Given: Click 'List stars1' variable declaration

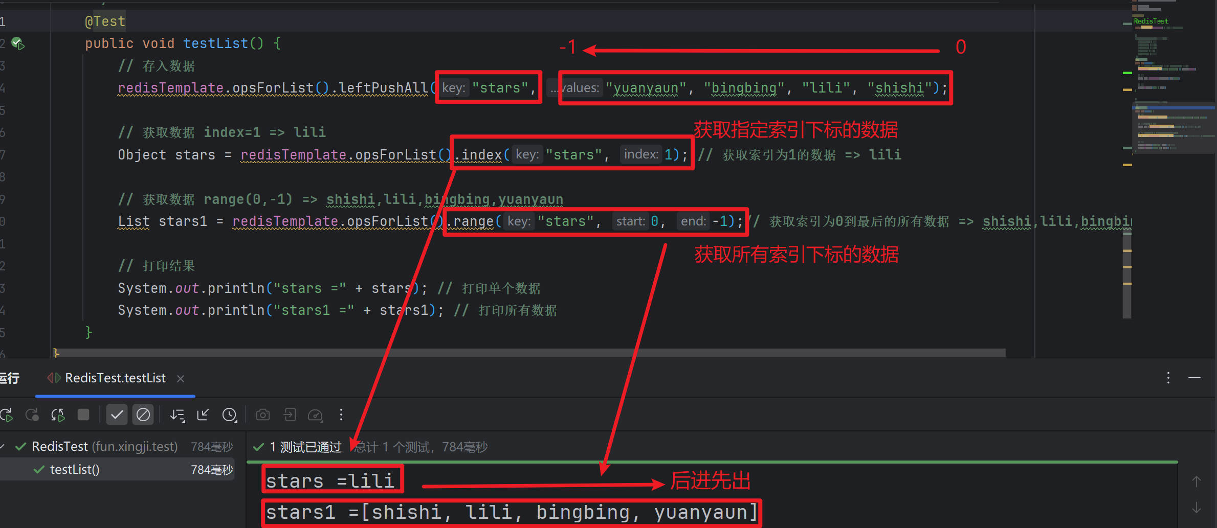Looking at the screenshot, I should pyautogui.click(x=163, y=221).
